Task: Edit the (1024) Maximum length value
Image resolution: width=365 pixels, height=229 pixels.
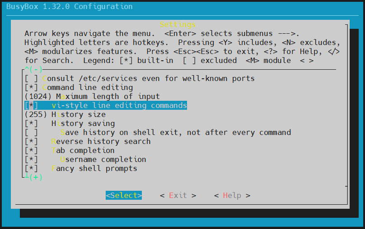Action: click(38, 96)
